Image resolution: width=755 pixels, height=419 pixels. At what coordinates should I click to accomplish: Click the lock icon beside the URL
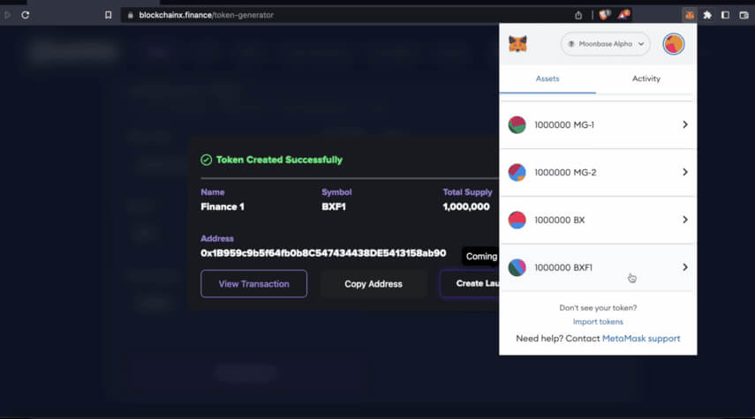(130, 15)
